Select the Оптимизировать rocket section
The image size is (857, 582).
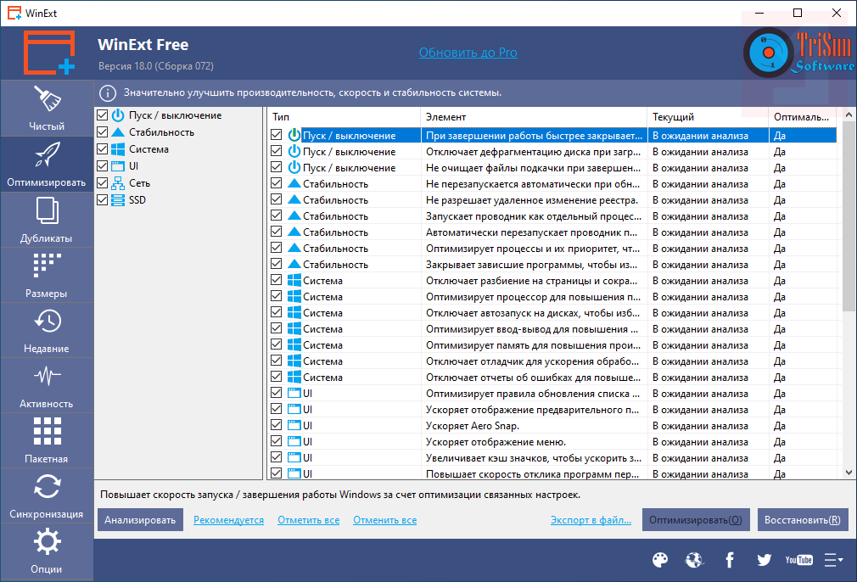(x=47, y=164)
